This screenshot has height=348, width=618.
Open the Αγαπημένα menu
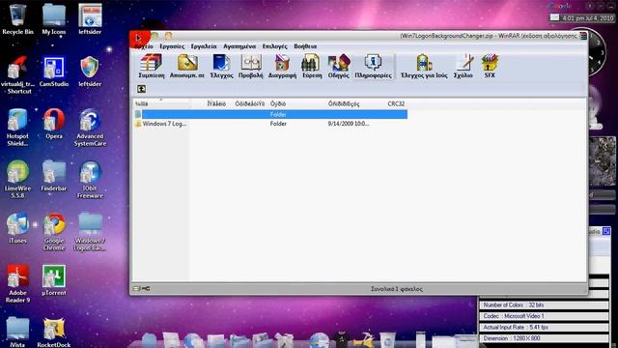(x=239, y=46)
